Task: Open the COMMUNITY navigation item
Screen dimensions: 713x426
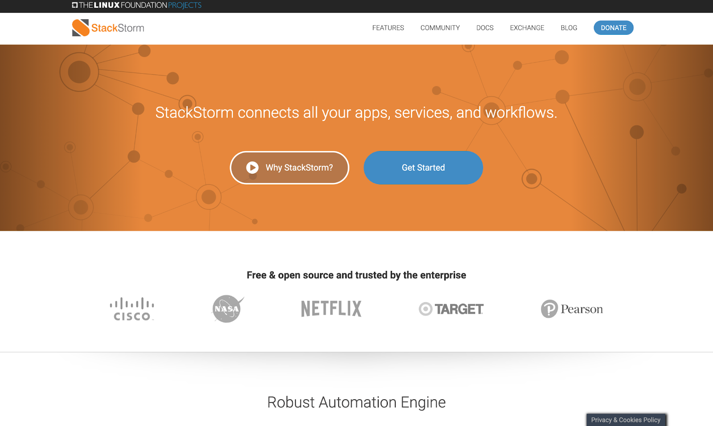Action: click(440, 28)
